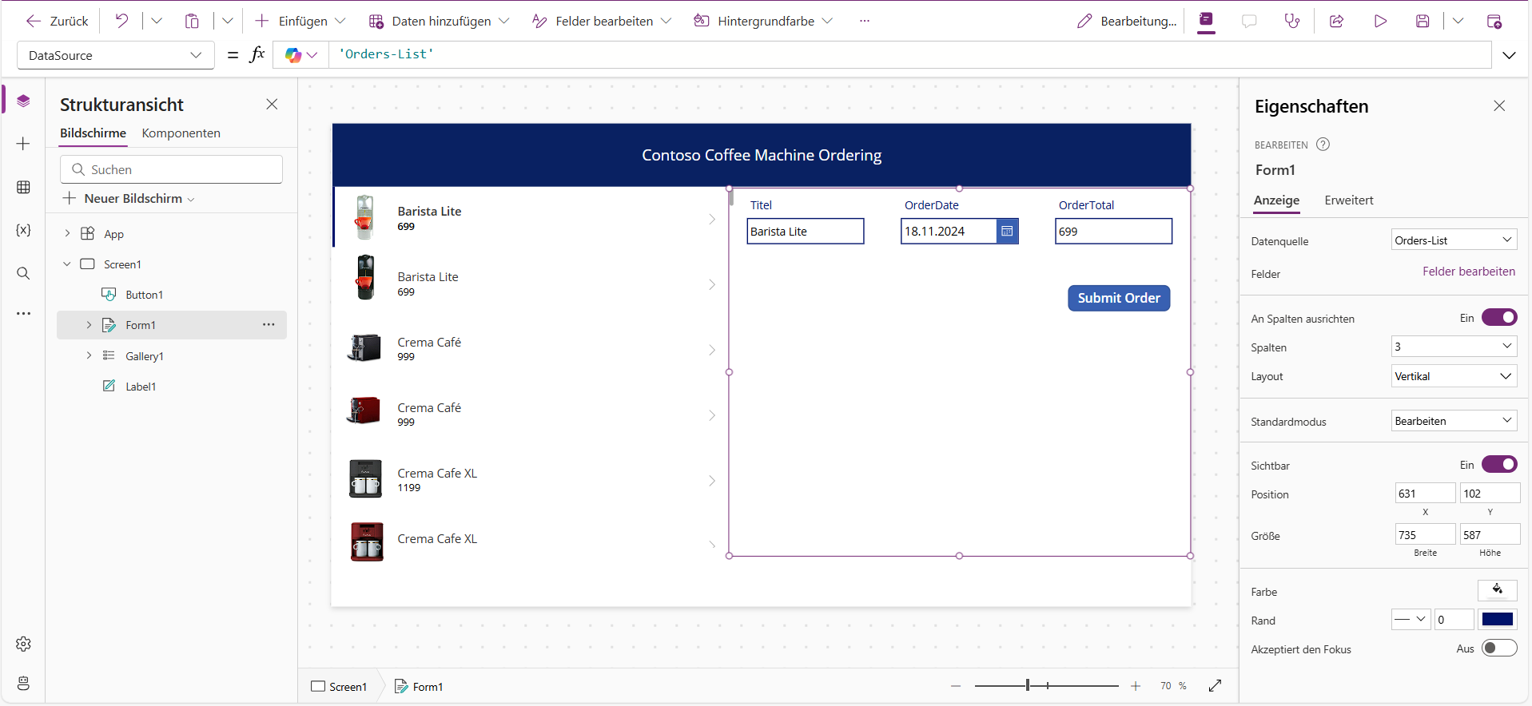The height and width of the screenshot is (706, 1532).
Task: Select the Anzeige properties tab
Action: [1276, 200]
